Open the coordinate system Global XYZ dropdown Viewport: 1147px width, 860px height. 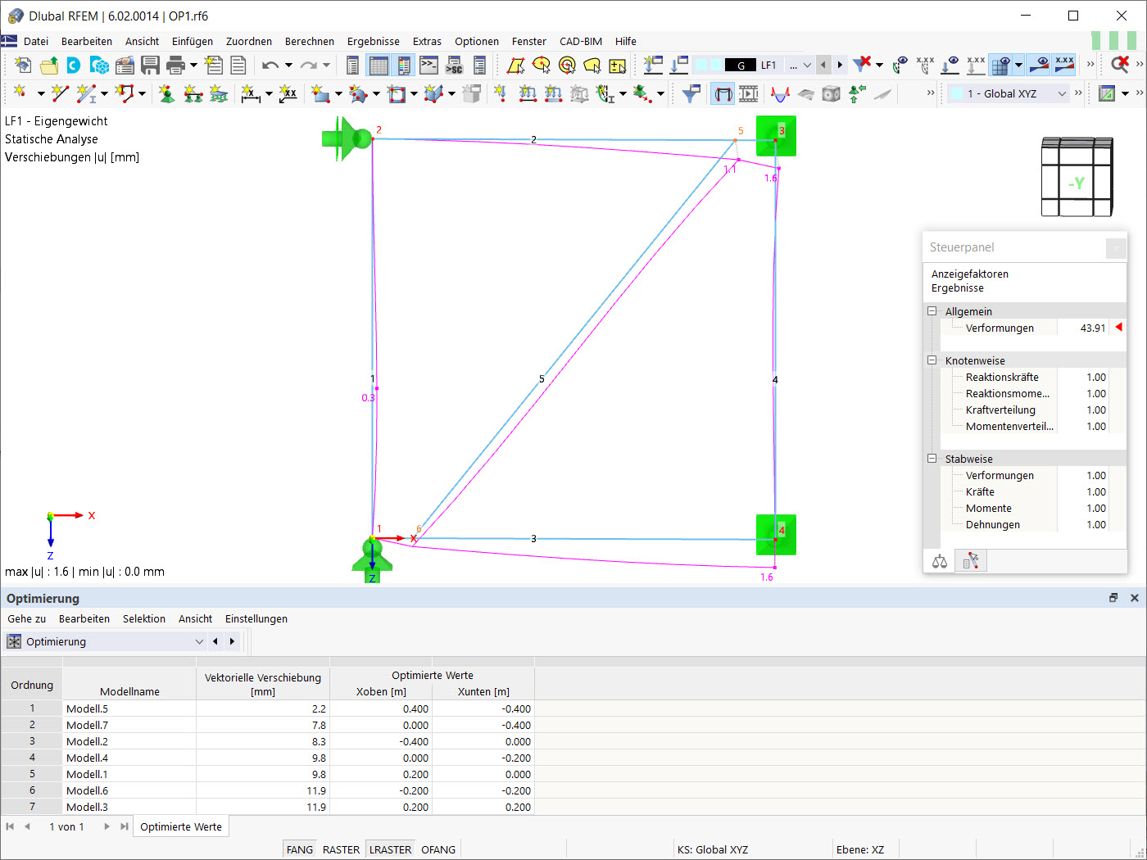click(1062, 94)
